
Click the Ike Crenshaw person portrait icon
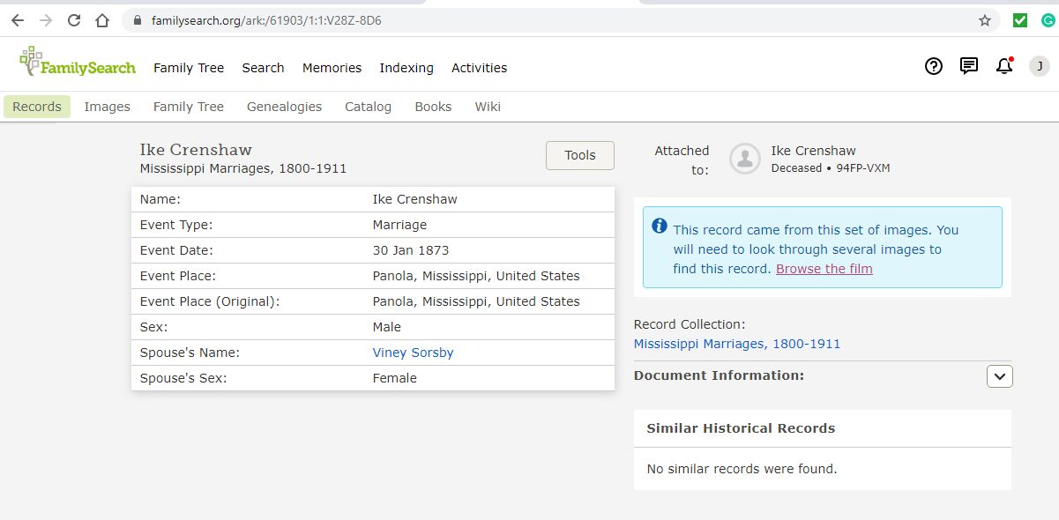click(745, 159)
